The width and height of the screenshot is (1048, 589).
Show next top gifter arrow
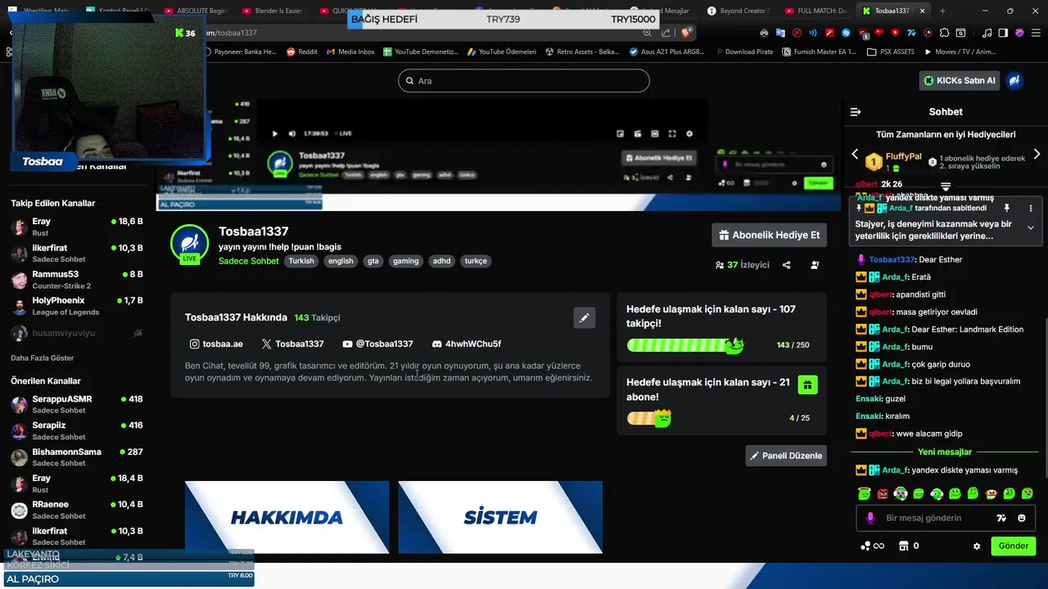[1037, 154]
